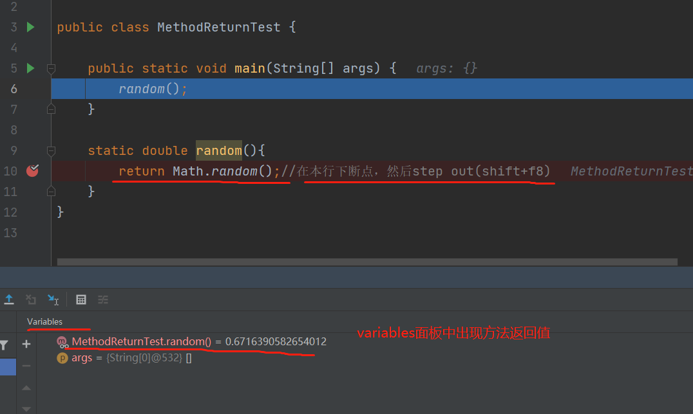The image size is (693, 414).
Task: Click the layout settings icon in debug panel
Action: coord(103,300)
